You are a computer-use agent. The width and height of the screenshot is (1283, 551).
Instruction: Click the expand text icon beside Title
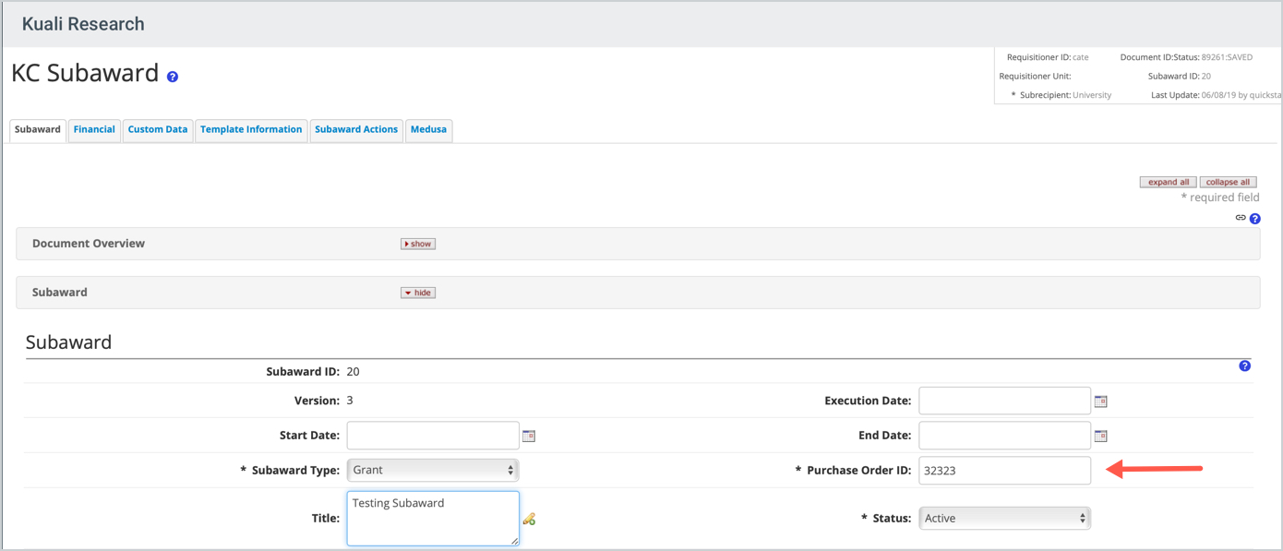click(529, 520)
